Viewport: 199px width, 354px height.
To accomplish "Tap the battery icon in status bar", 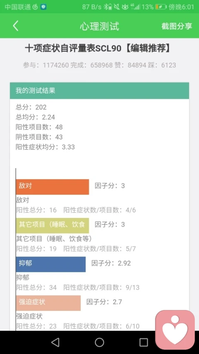I will 160,7.
